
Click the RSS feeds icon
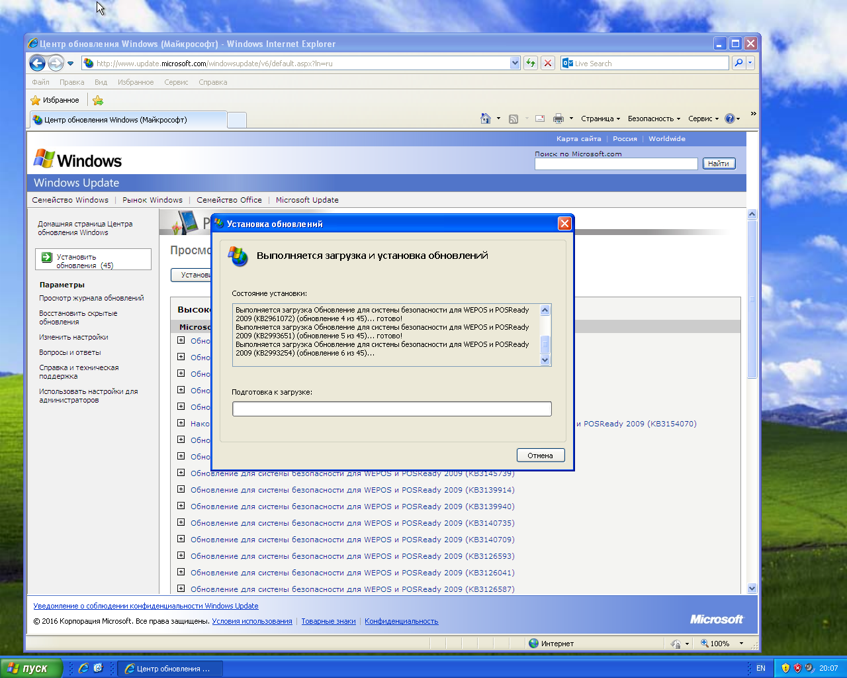[x=513, y=119]
